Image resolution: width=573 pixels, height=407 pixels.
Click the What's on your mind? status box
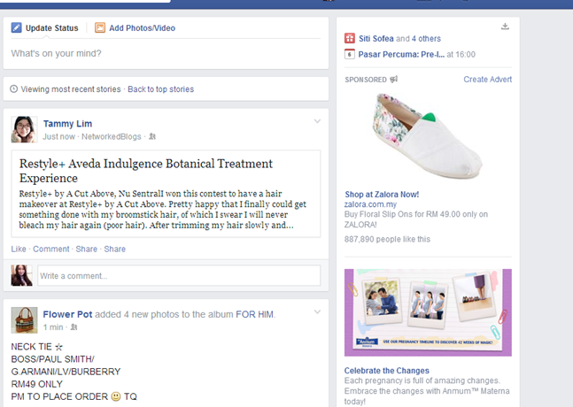166,54
